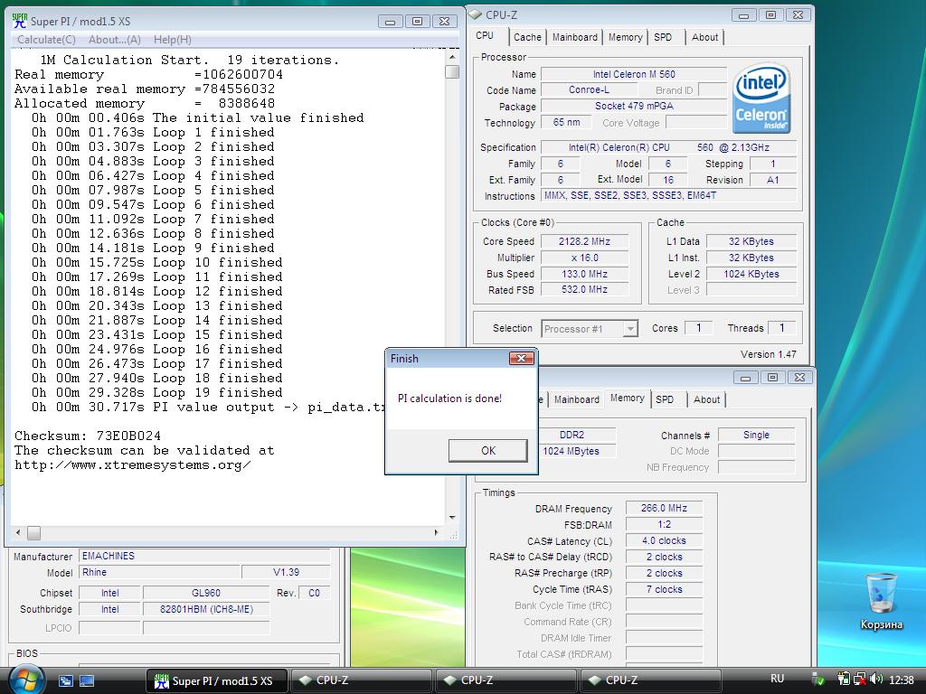Click the Code Name field Conroe-L

click(589, 89)
